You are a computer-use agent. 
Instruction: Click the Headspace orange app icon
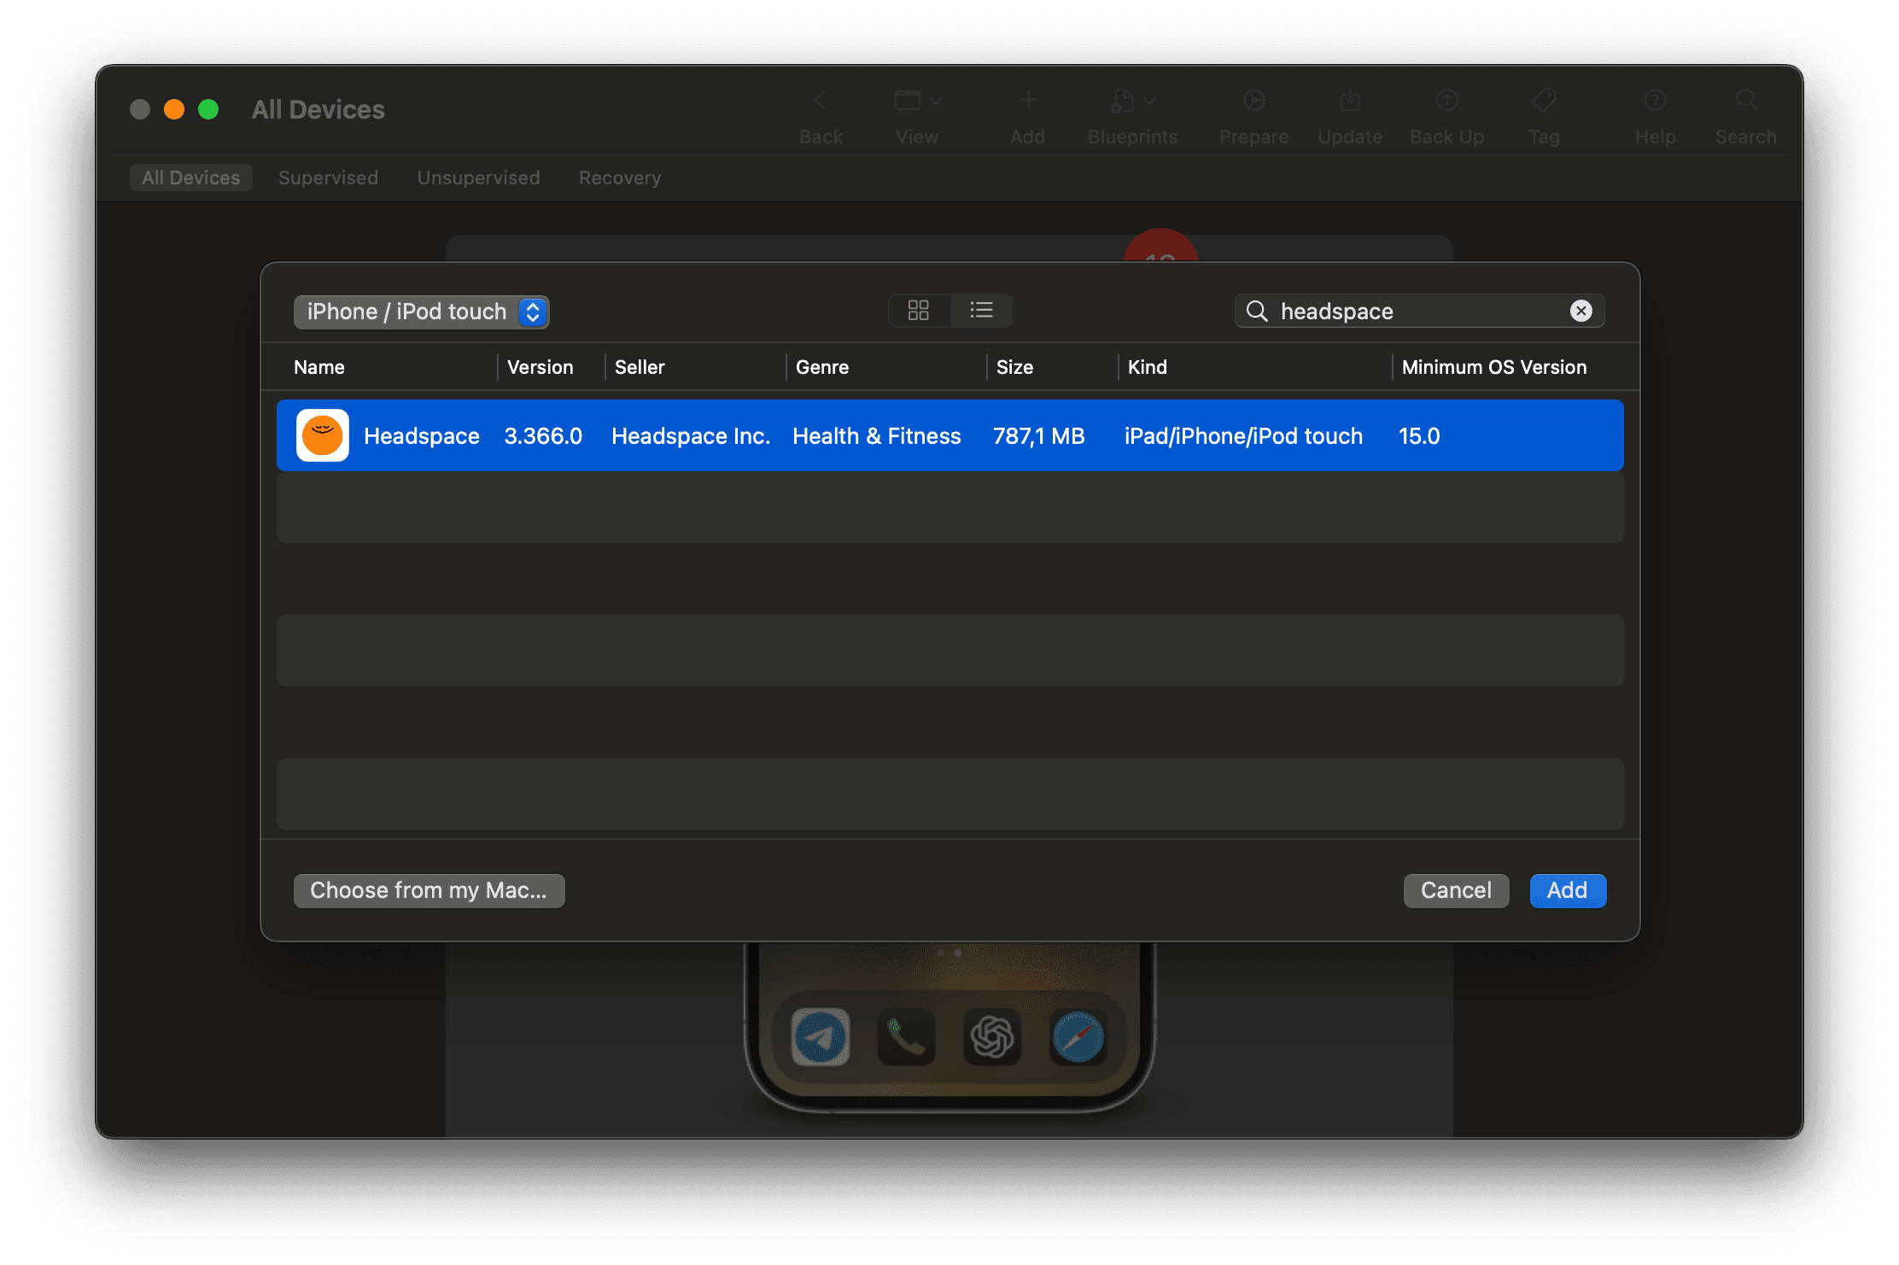pos(323,435)
